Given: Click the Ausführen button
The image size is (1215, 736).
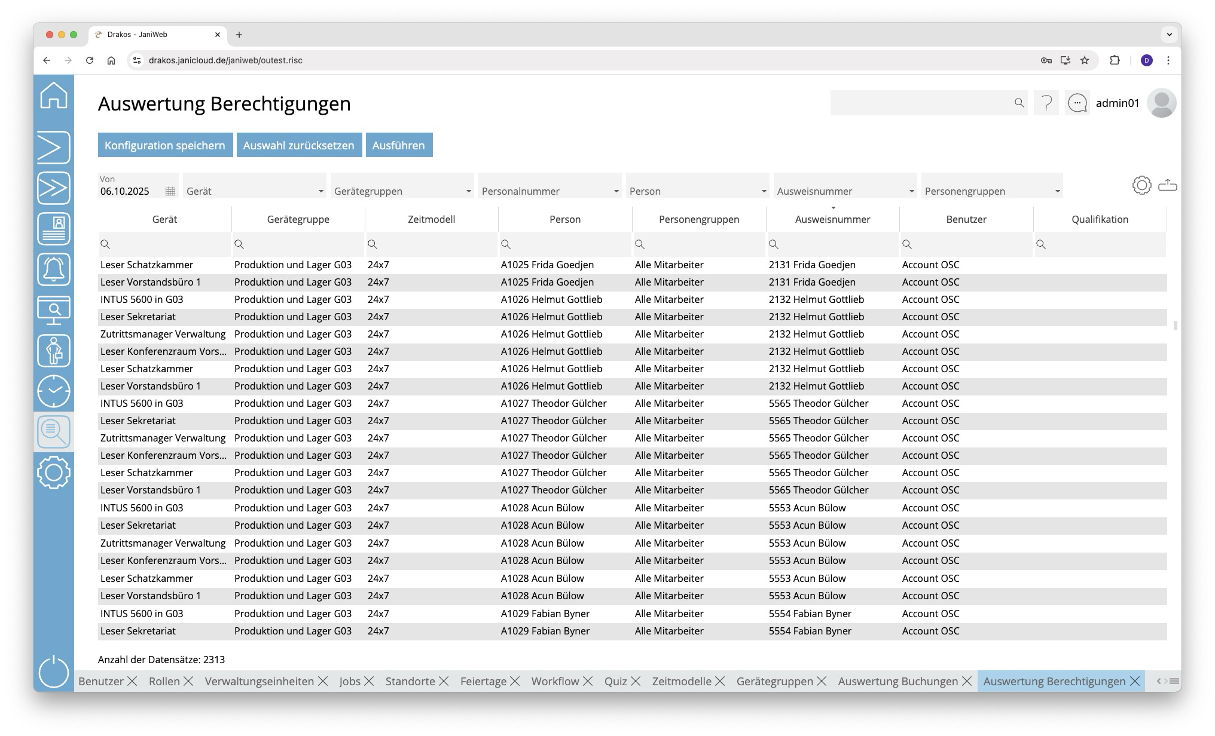Looking at the screenshot, I should pyautogui.click(x=399, y=145).
